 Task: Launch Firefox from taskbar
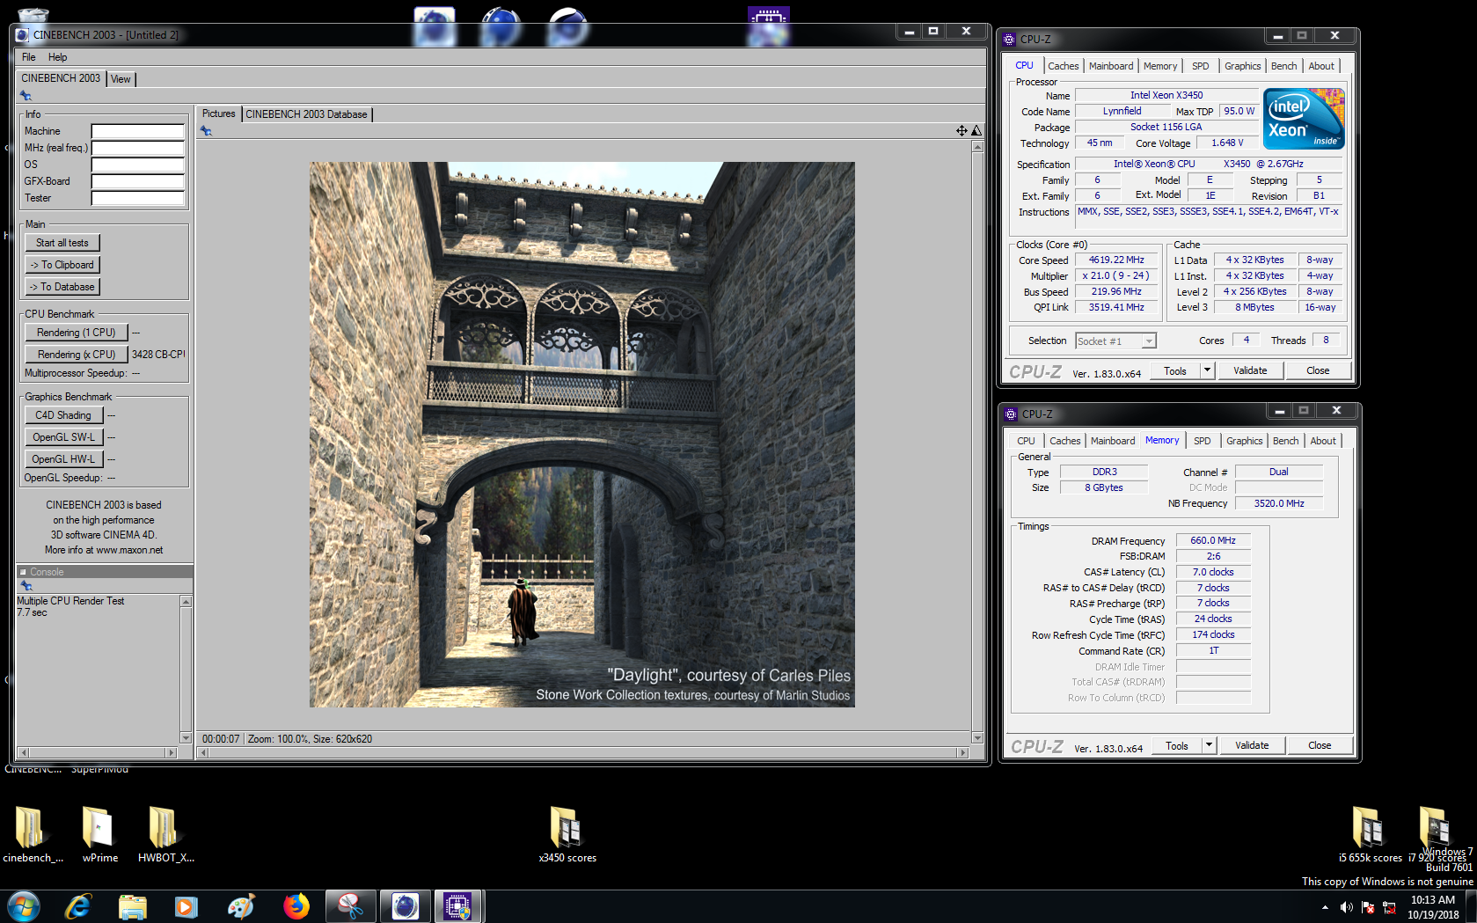tap(296, 906)
